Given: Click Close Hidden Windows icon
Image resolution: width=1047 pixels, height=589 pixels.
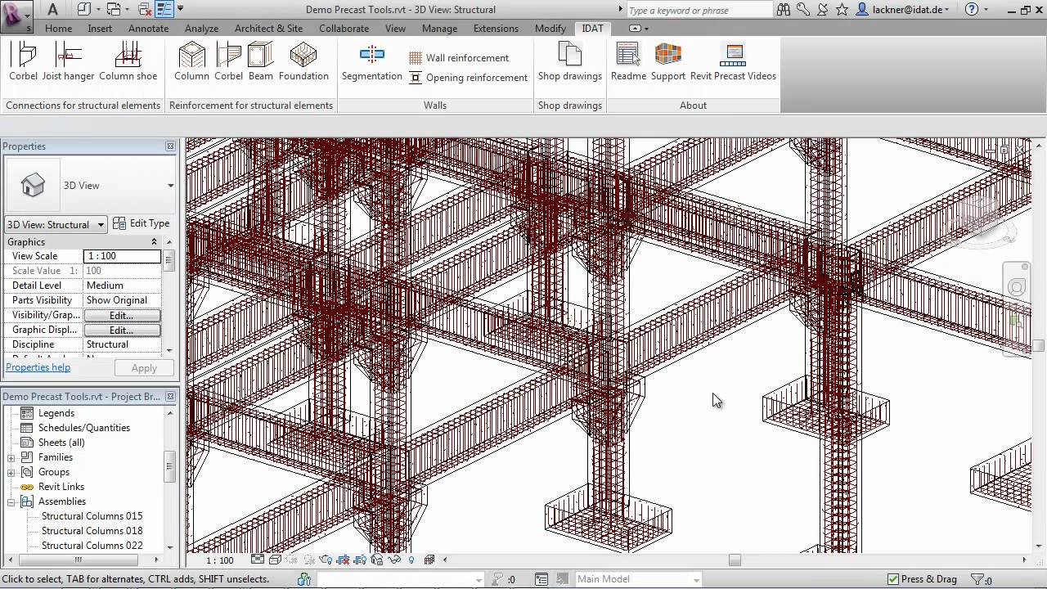Looking at the screenshot, I should click(x=145, y=10).
